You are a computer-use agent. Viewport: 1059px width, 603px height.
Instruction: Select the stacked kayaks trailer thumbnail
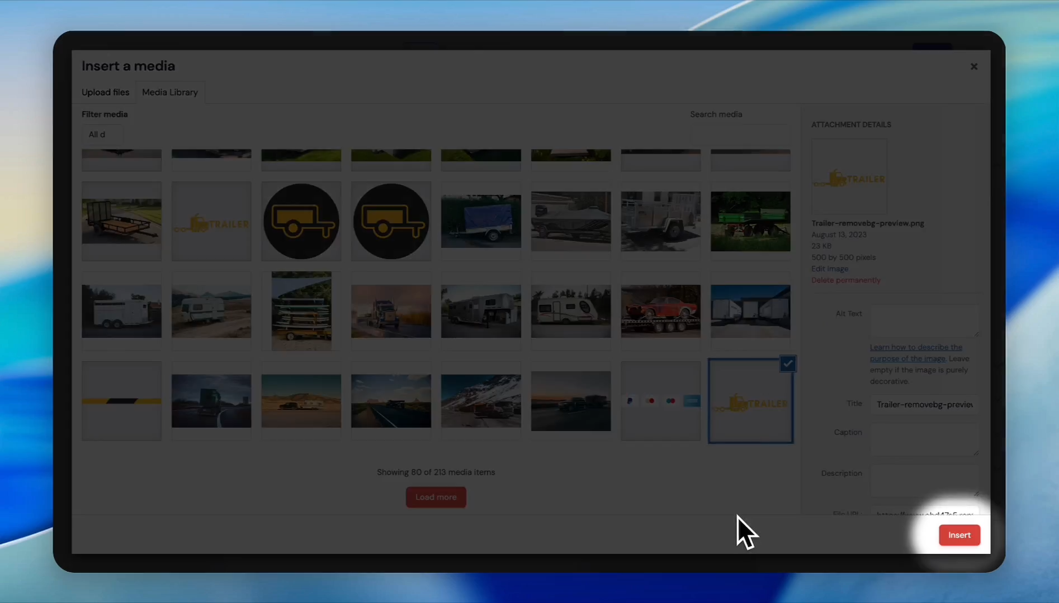[301, 311]
